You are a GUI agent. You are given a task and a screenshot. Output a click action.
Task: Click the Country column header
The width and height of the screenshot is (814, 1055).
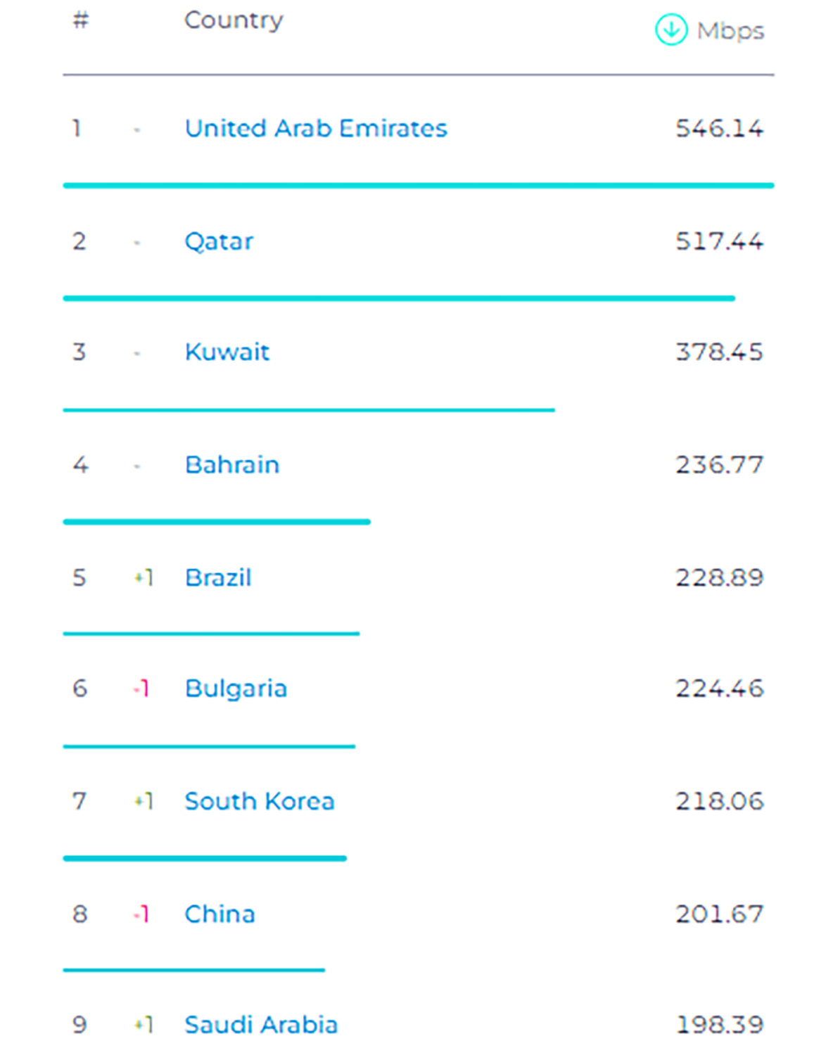(234, 20)
